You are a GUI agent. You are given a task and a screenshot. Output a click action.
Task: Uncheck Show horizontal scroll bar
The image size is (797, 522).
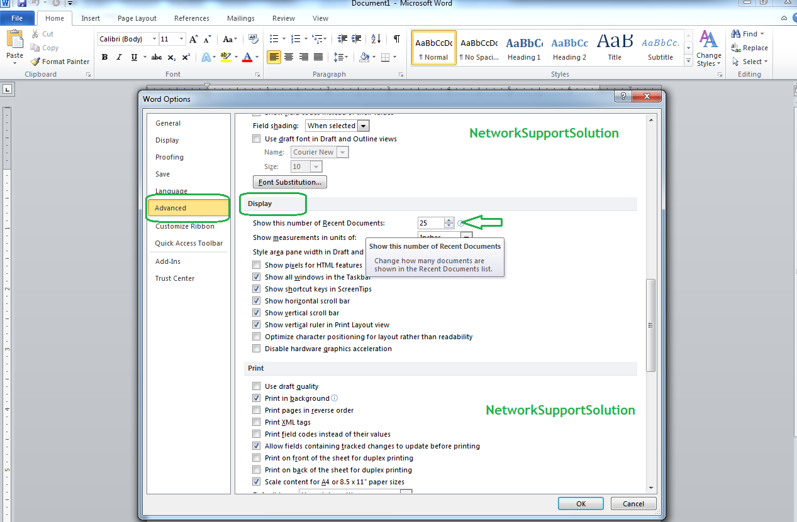(256, 301)
